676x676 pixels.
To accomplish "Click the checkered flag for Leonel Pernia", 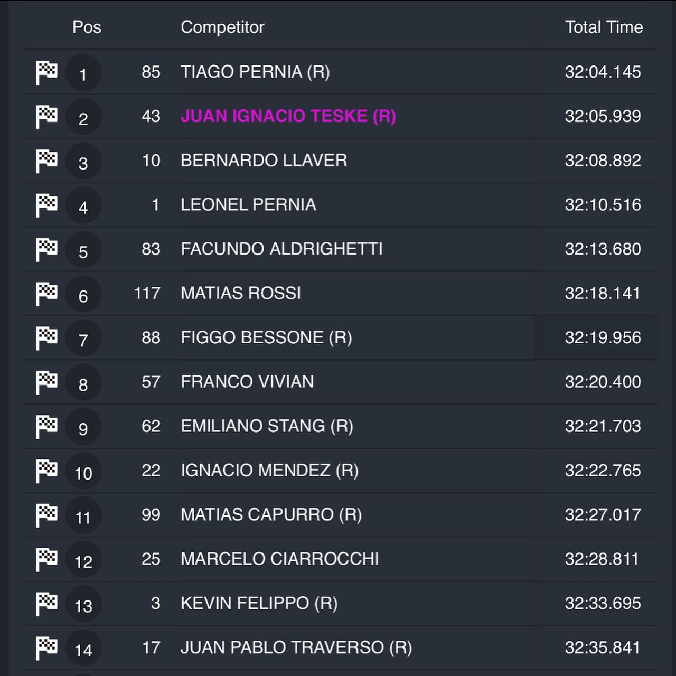I will (46, 205).
